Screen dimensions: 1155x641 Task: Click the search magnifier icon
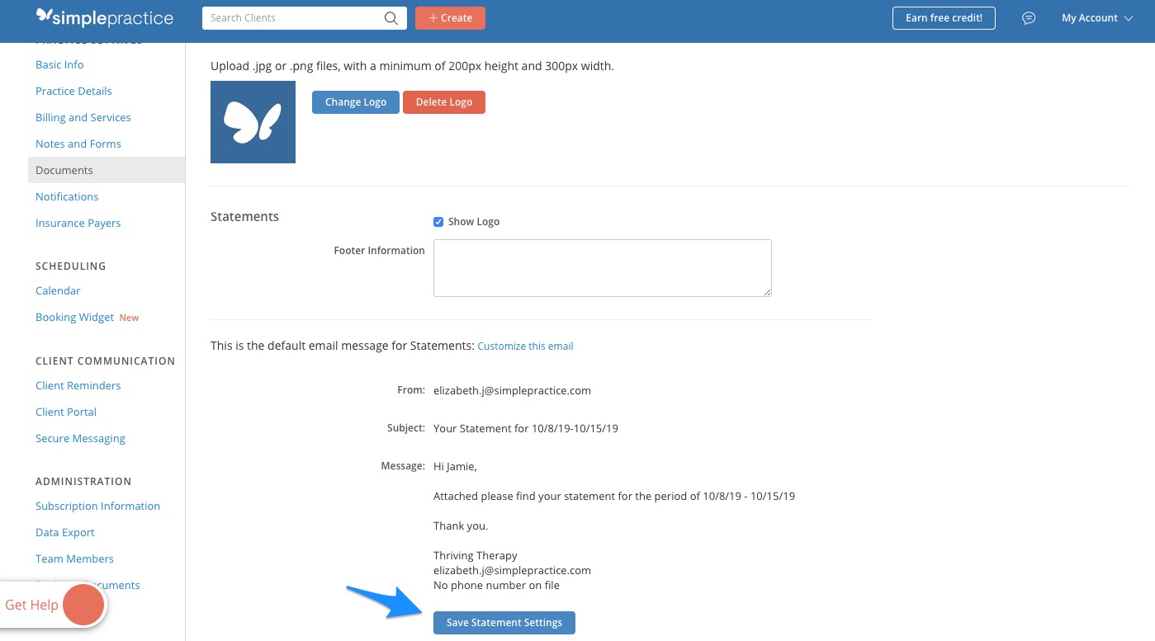(391, 17)
